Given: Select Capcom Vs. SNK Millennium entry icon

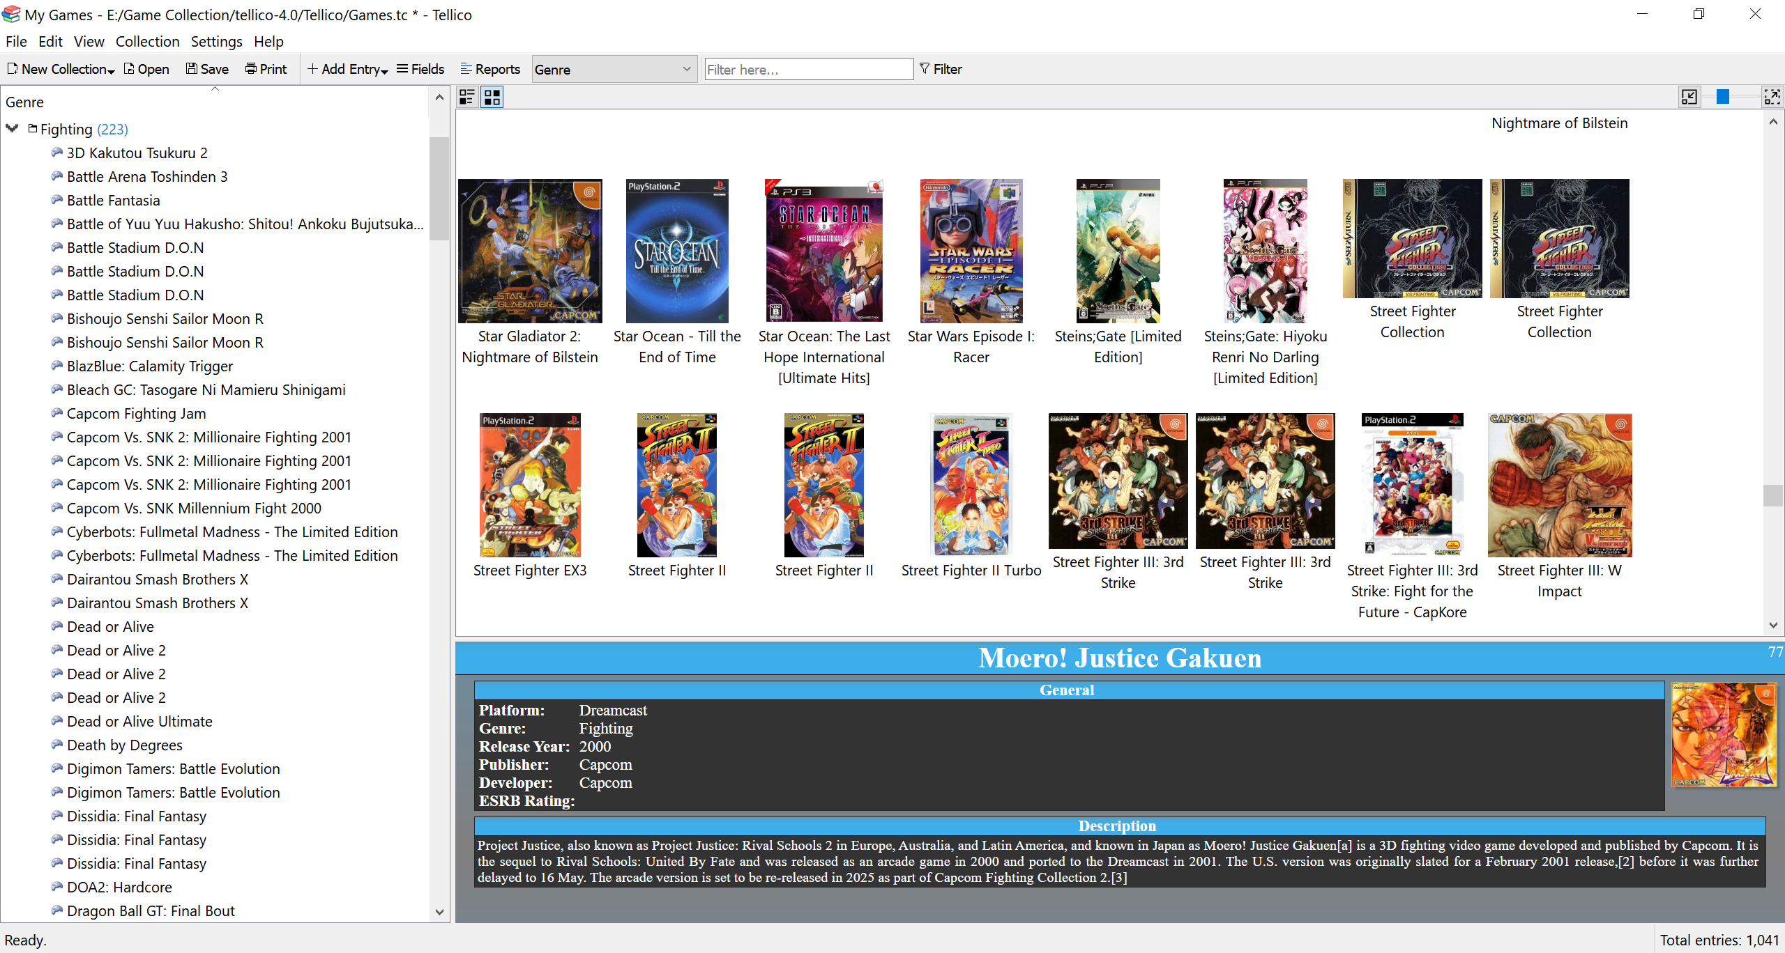Looking at the screenshot, I should click(57, 508).
